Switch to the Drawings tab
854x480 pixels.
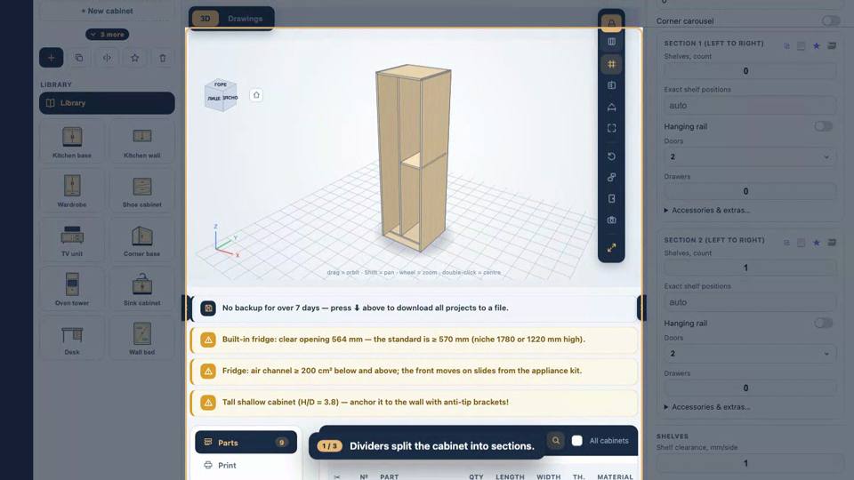tap(246, 19)
